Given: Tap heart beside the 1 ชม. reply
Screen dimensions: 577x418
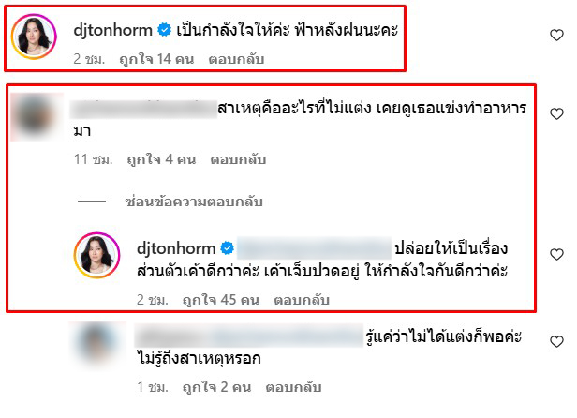Looking at the screenshot, I should tap(556, 341).
